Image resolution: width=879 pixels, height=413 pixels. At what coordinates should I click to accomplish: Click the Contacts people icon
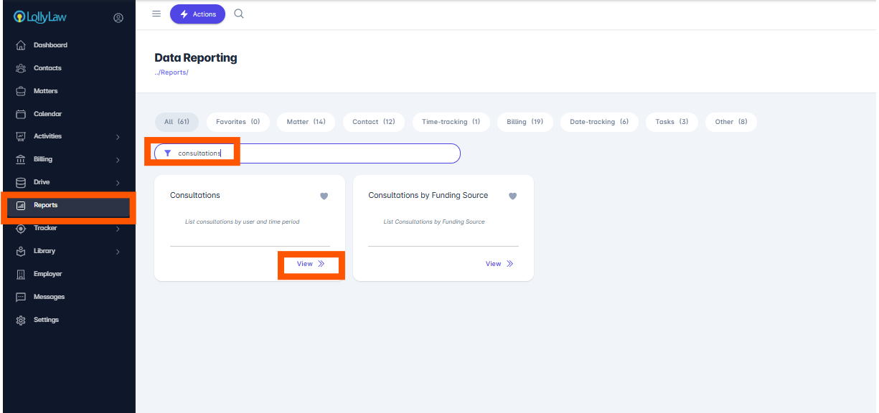coord(21,68)
